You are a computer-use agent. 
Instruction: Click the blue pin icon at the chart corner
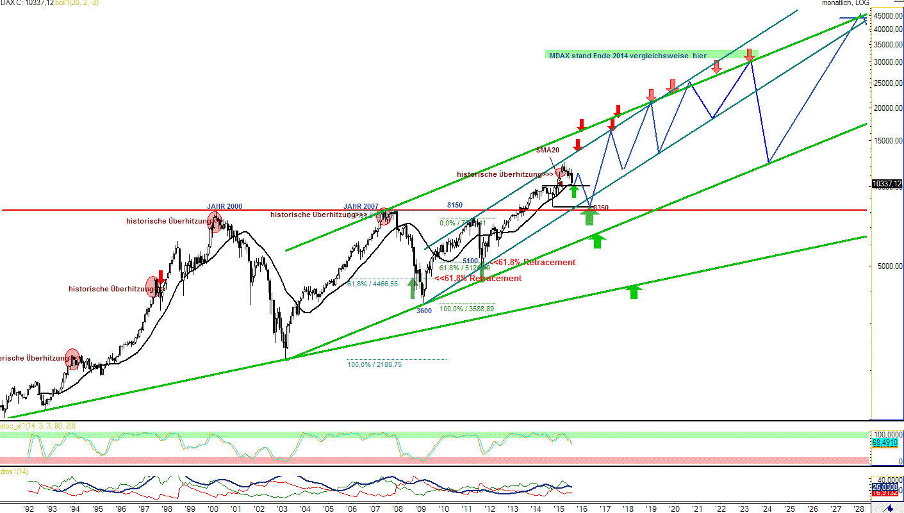coord(887,508)
